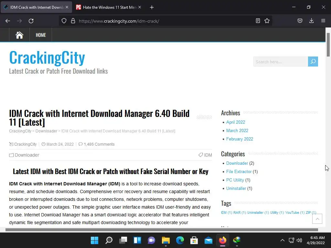Screen dimensions: 331x248
Task: Select the ZIP (1) tag
Action: click(311, 212)
